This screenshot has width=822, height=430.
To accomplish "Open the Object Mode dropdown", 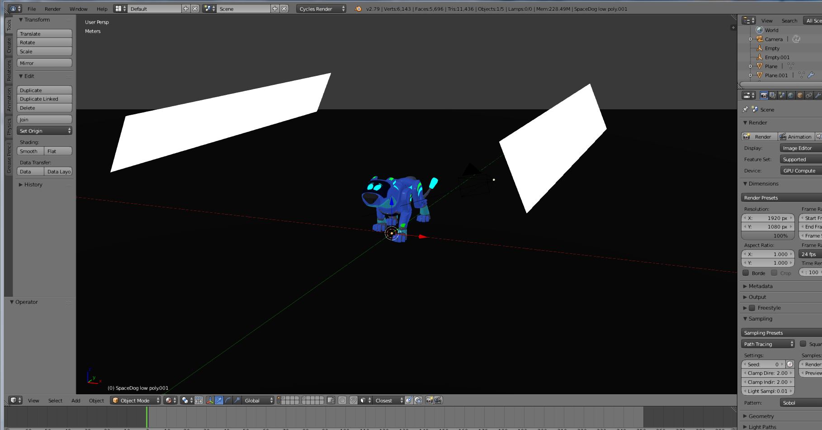I will (135, 400).
